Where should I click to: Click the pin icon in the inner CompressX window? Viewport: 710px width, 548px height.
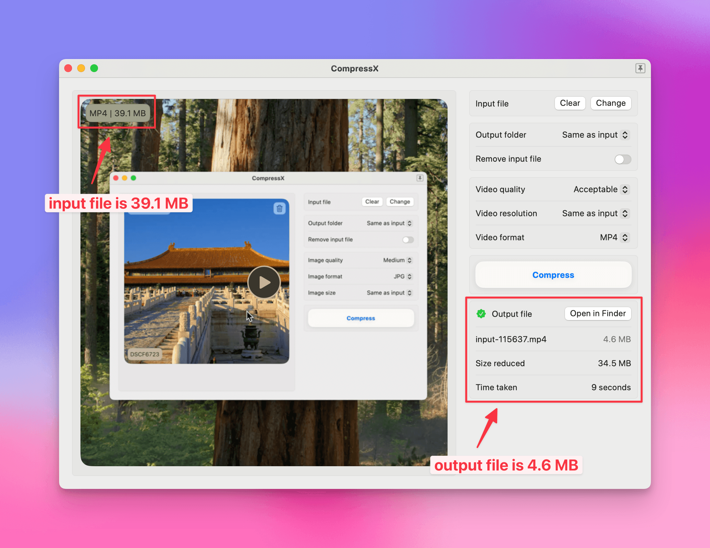coord(420,178)
